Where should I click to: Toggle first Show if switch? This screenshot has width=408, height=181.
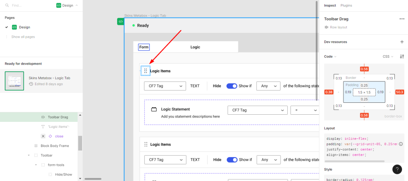pyautogui.click(x=232, y=86)
